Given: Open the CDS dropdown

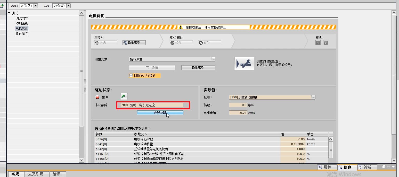Looking at the screenshot, I should pyautogui.click(x=68, y=6).
